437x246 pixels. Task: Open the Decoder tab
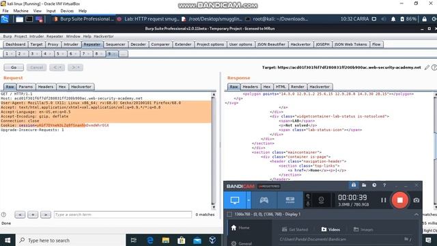tap(138, 44)
